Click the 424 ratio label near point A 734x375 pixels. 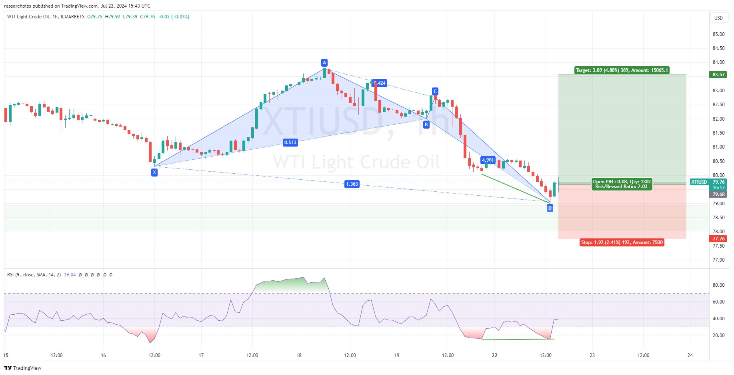[x=380, y=83]
